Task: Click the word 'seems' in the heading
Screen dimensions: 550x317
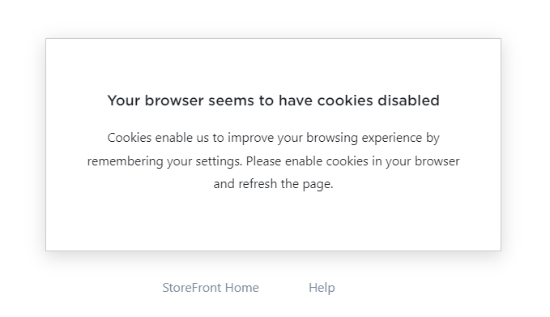Action: click(x=231, y=101)
